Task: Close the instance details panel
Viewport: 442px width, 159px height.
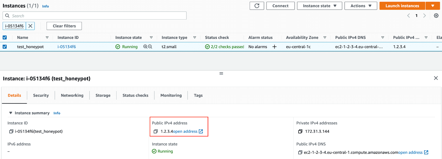Action: pos(436,78)
